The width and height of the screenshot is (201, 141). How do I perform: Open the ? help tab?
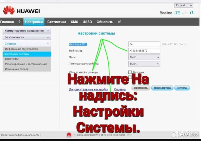tap(19, 22)
